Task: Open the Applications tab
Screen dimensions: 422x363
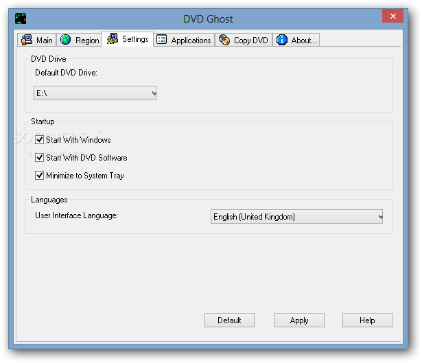Action: click(x=184, y=40)
